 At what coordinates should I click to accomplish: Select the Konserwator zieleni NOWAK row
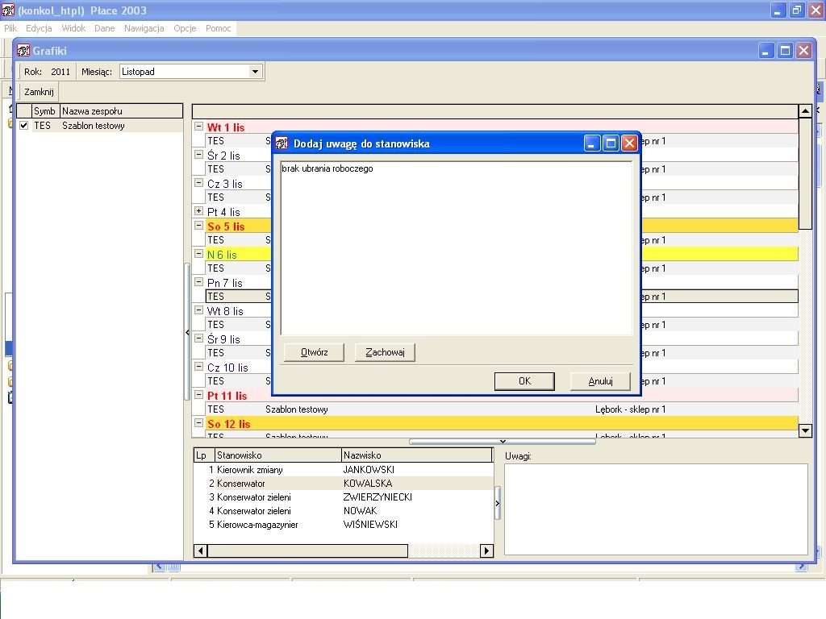pos(343,510)
